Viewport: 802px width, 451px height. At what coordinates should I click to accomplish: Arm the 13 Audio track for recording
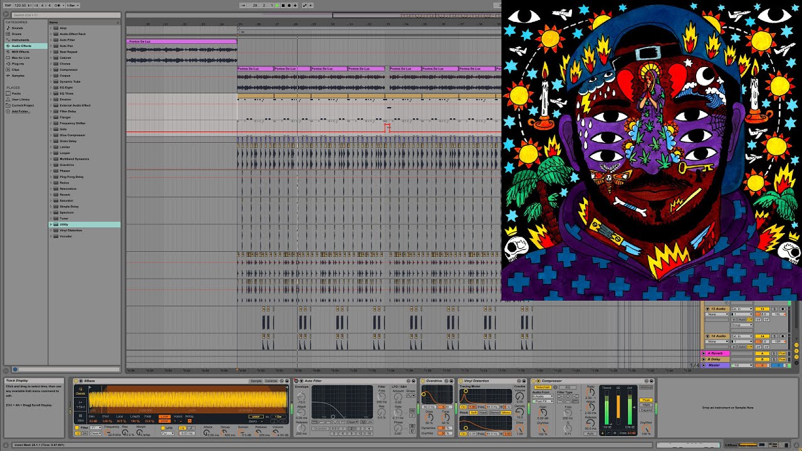pos(783,309)
